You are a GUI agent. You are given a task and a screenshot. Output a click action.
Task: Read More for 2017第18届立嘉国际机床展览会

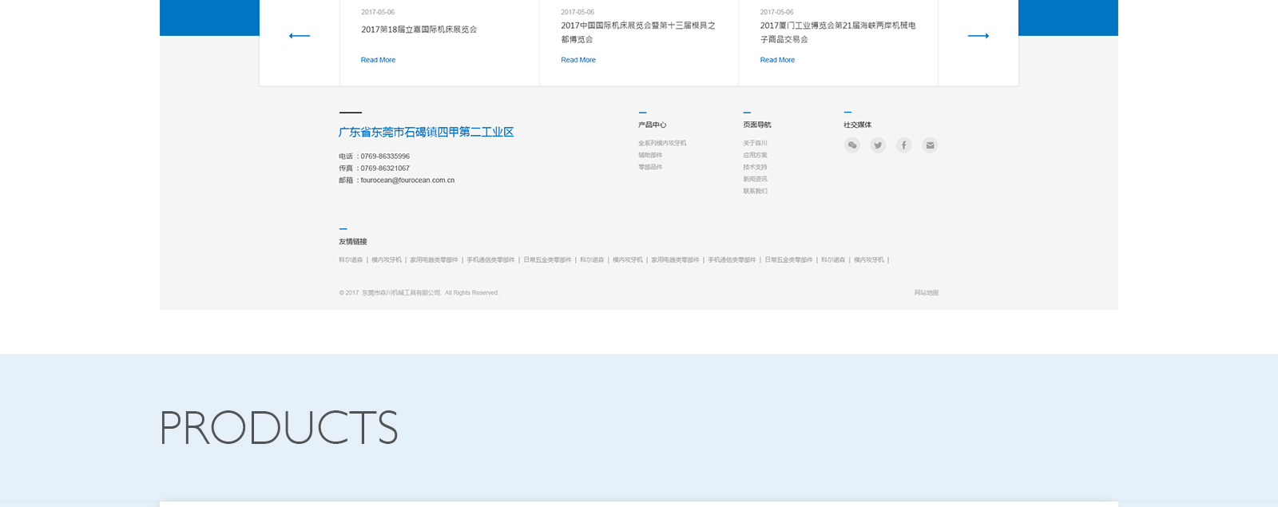click(378, 60)
